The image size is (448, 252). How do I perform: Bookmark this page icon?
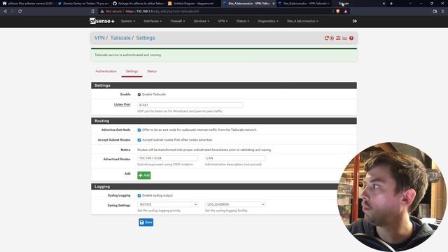pyautogui.click(x=93, y=11)
